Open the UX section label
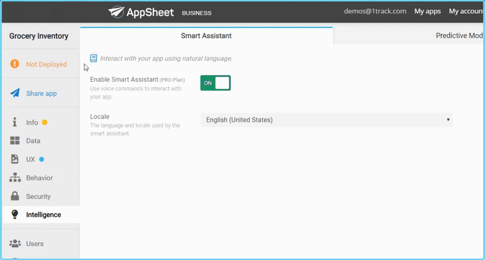Viewport: 485px width, 260px height. click(x=31, y=159)
